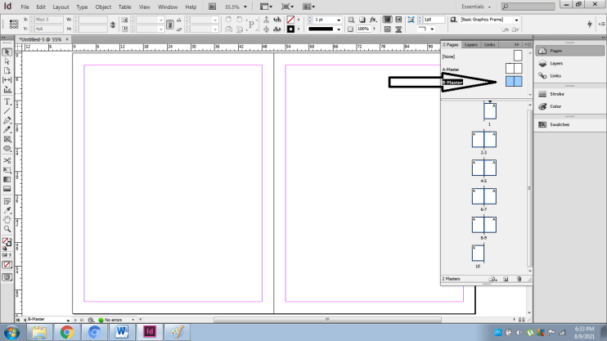607x341 pixels.
Task: Click the Create new page icon
Action: tap(506, 279)
